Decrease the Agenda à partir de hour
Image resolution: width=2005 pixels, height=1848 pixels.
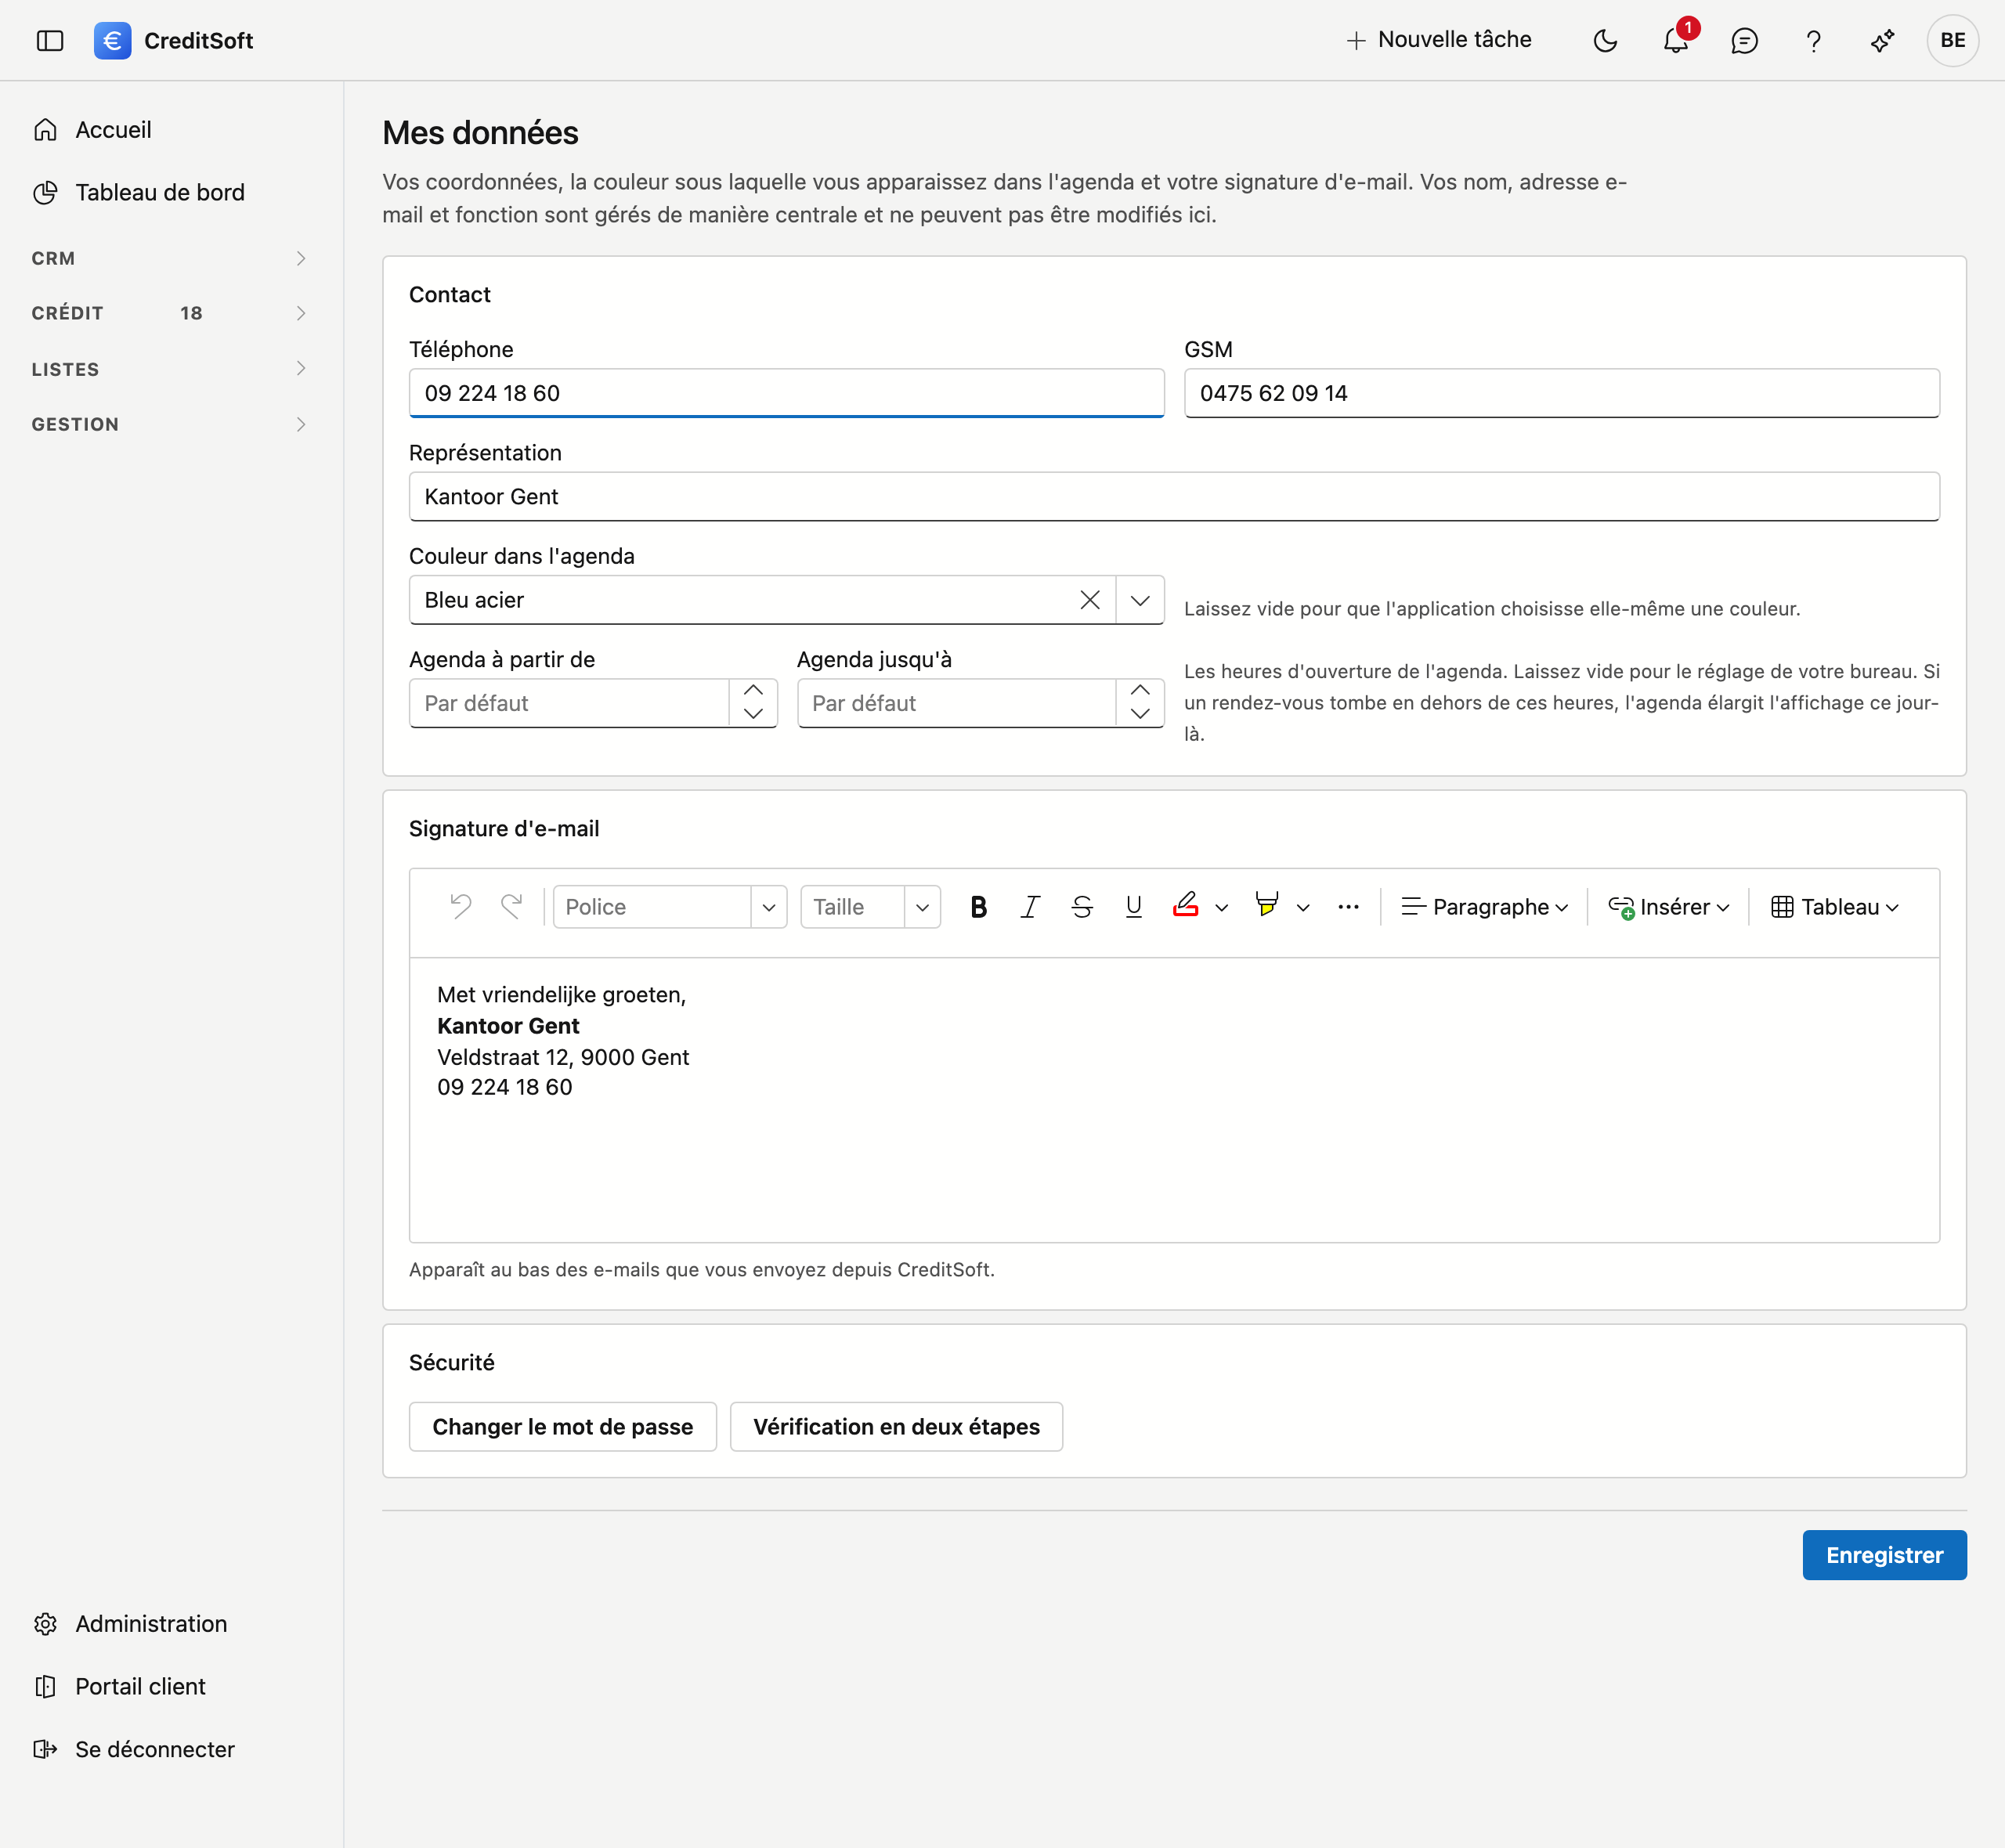click(x=753, y=715)
